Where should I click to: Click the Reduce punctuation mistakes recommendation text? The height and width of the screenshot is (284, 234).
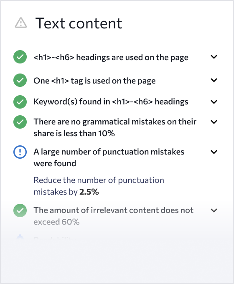(99, 186)
